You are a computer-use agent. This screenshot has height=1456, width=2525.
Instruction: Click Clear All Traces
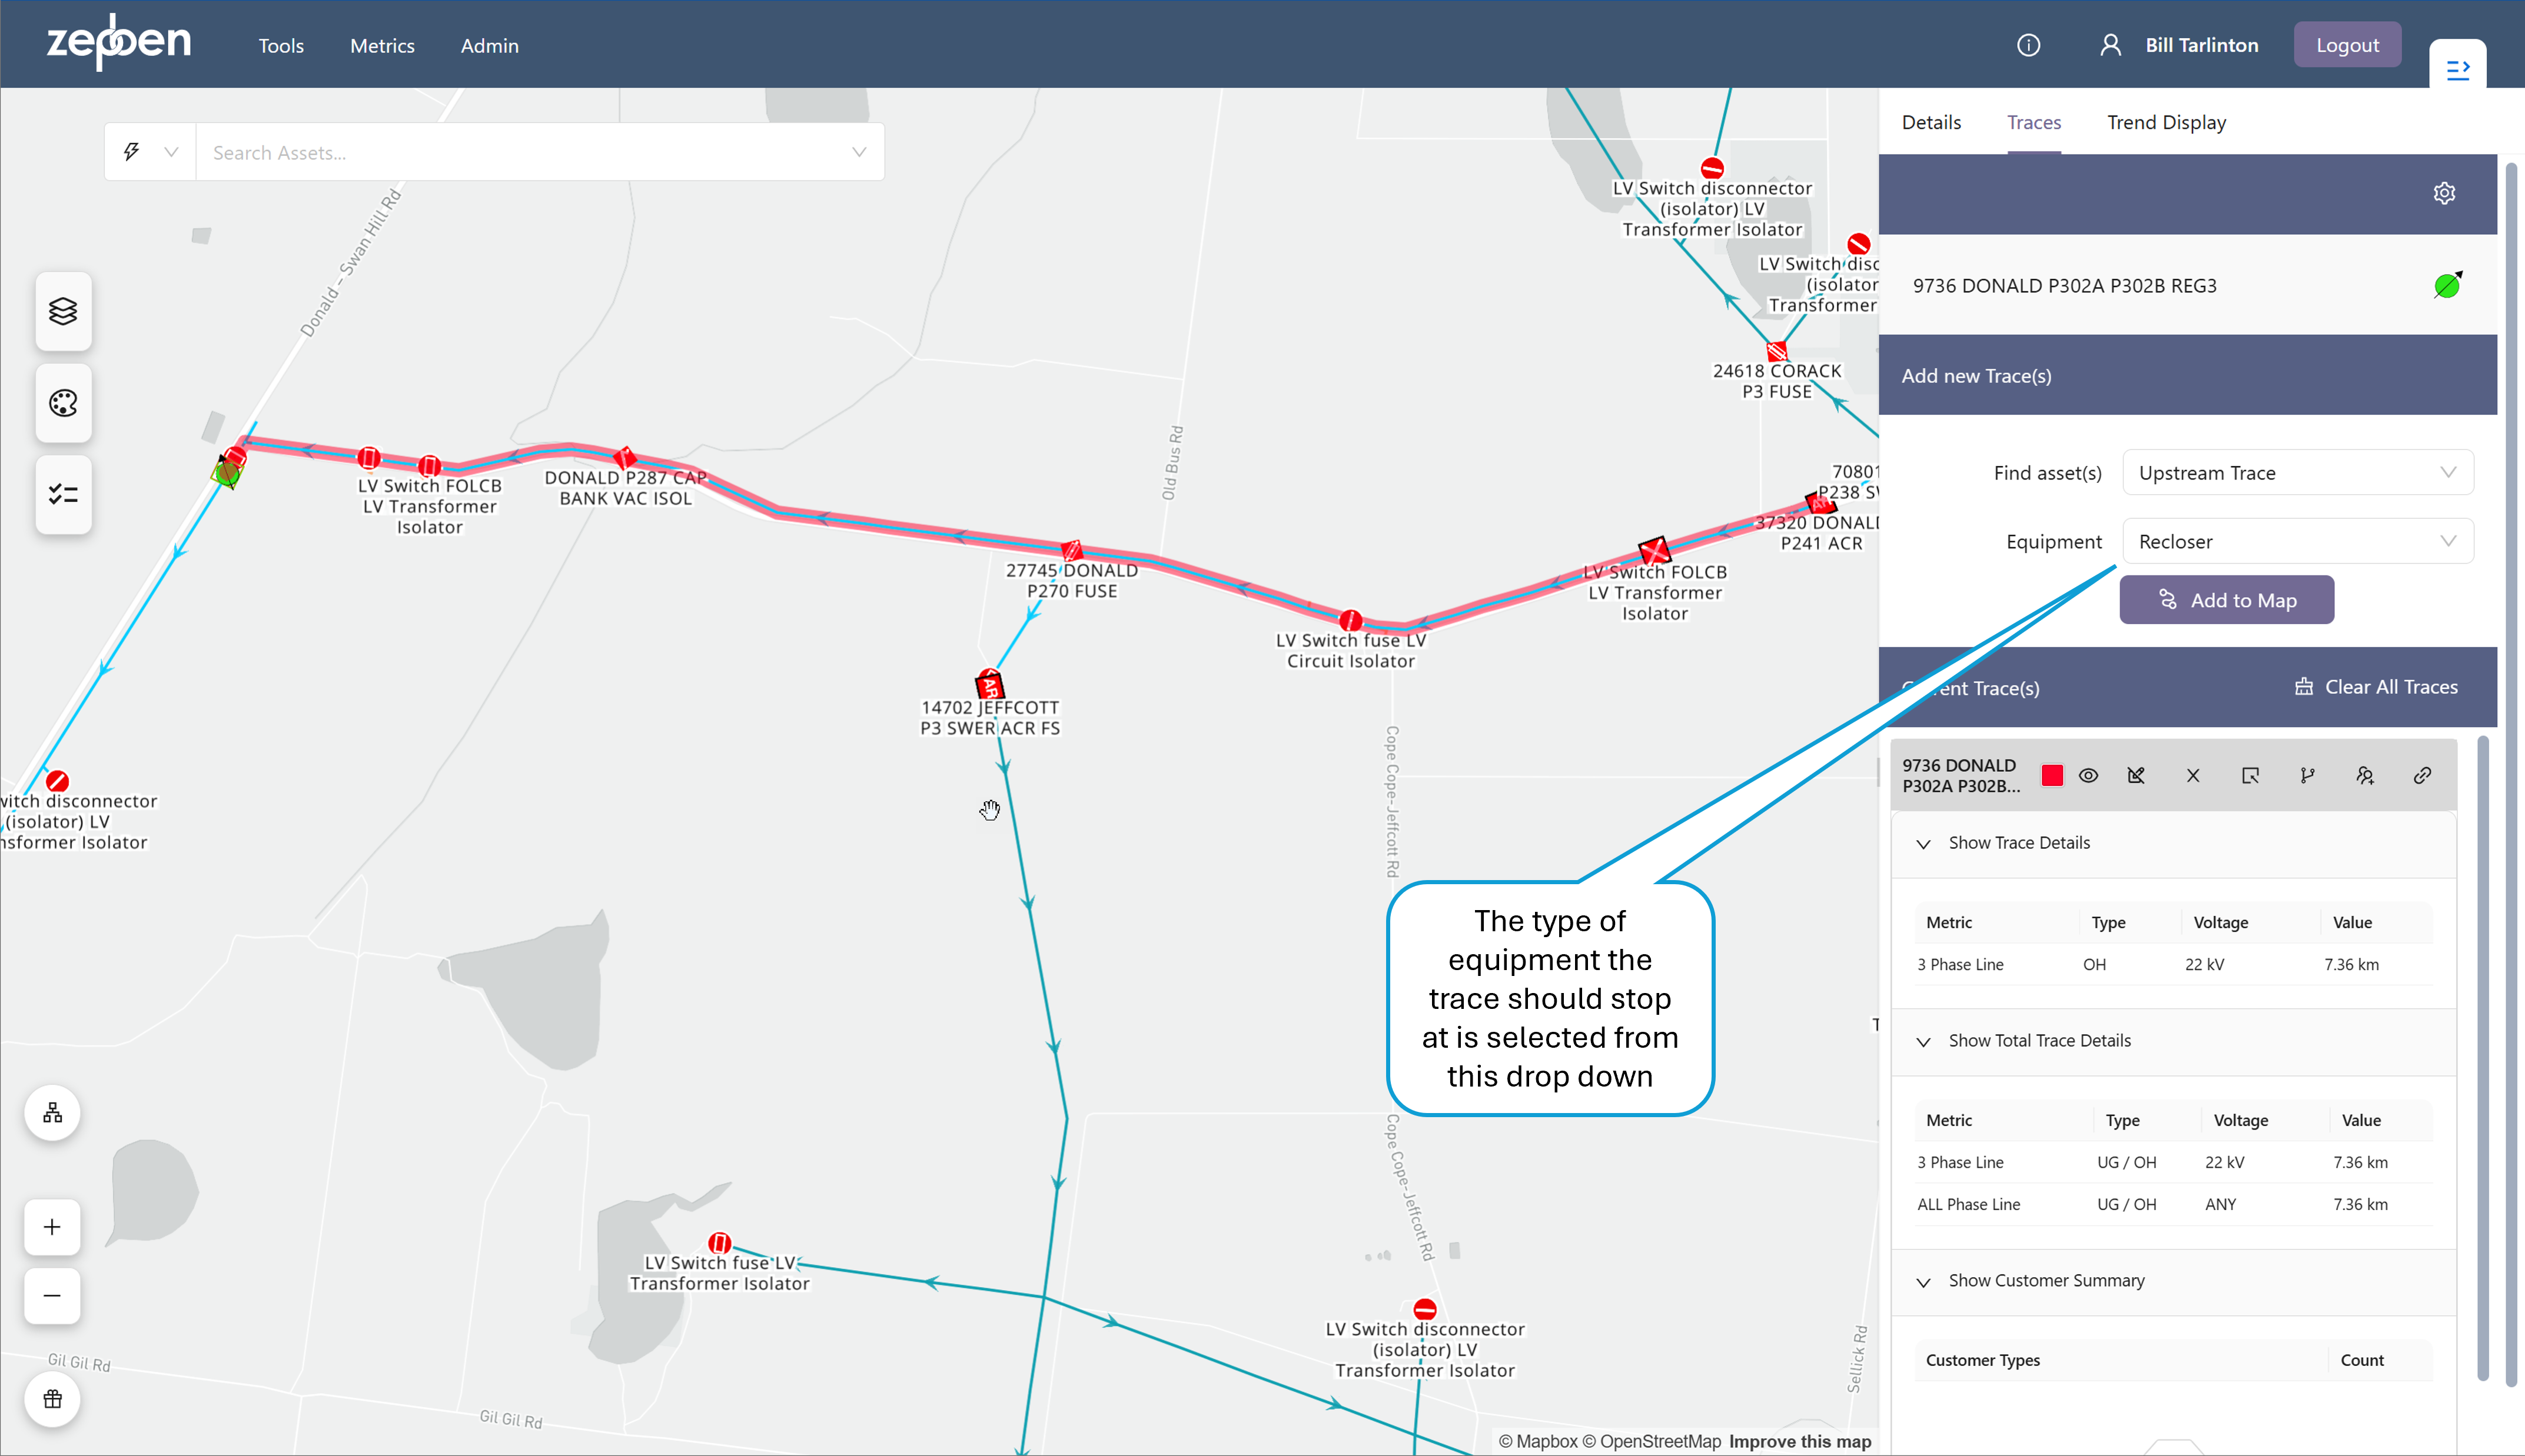[x=2375, y=687]
